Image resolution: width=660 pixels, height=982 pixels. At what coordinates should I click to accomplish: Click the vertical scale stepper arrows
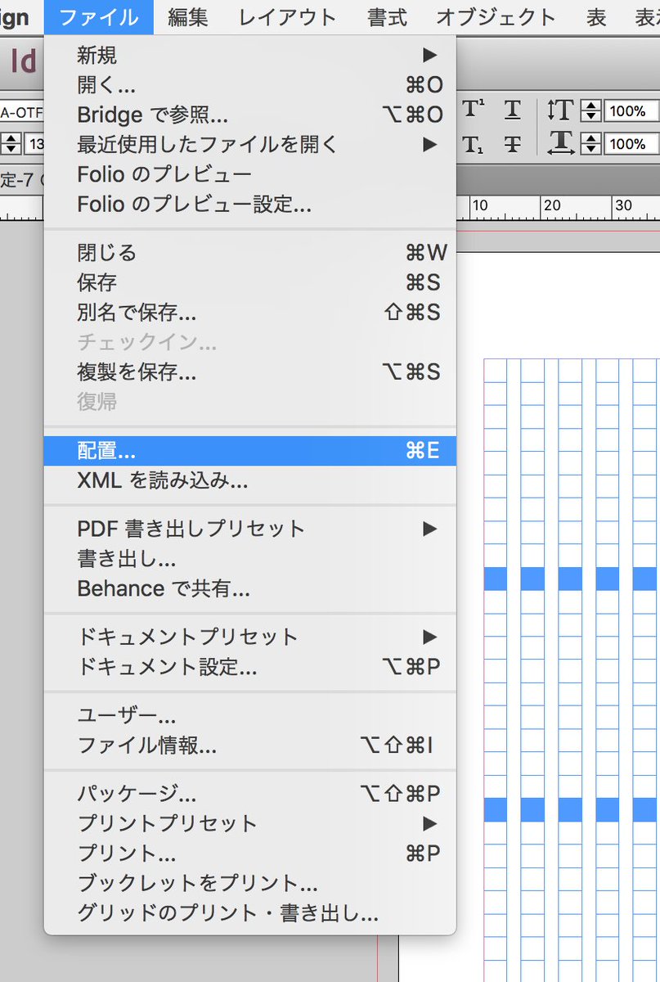click(x=591, y=110)
